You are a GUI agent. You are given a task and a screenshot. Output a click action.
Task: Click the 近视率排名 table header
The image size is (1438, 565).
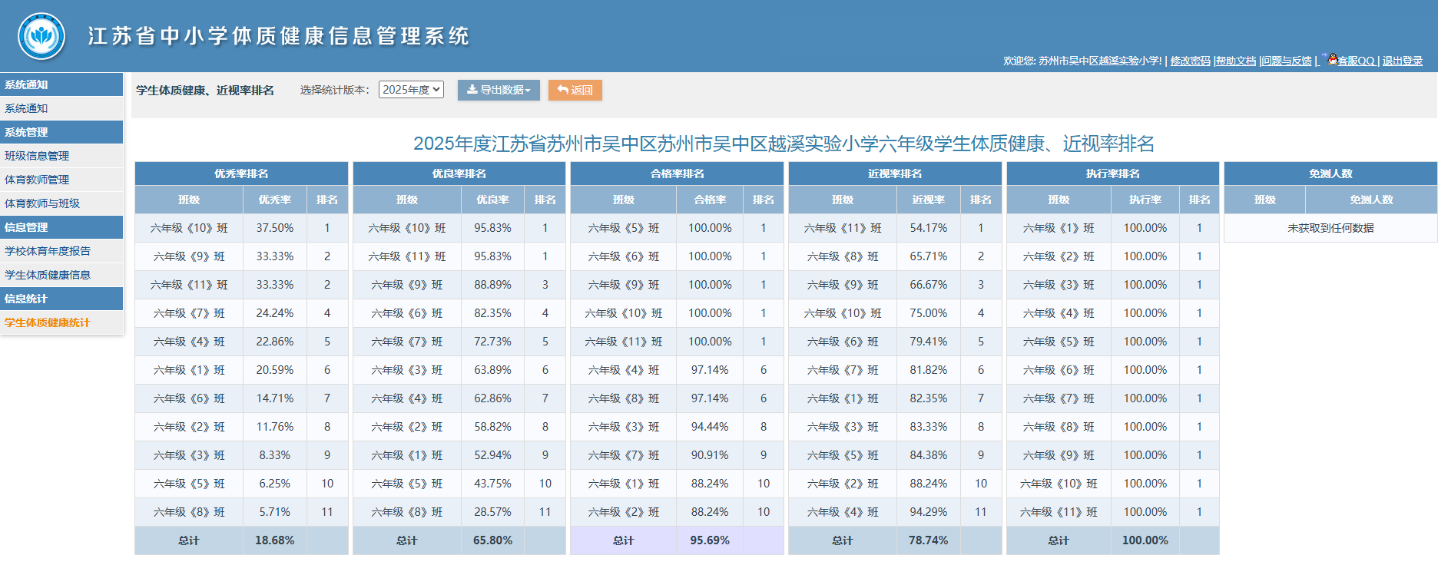(895, 173)
